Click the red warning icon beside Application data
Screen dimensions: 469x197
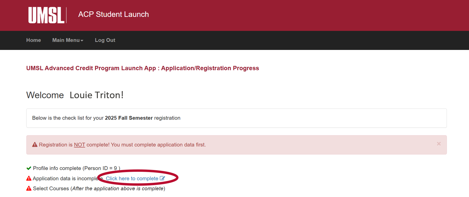pos(29,178)
